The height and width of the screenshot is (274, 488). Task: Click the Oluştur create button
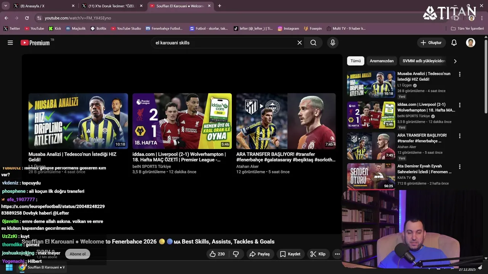pos(431,43)
